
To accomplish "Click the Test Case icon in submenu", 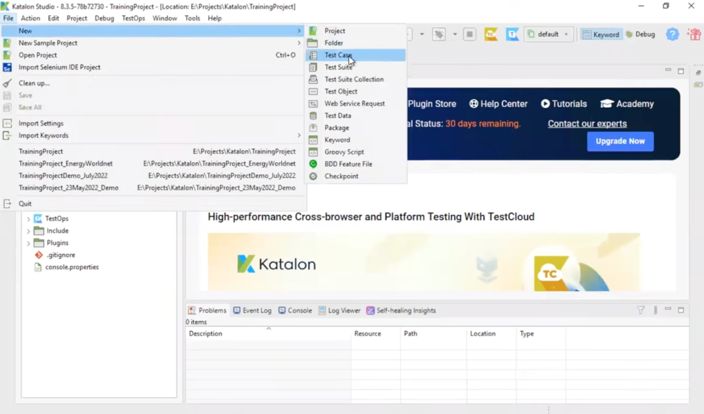I will tap(313, 55).
